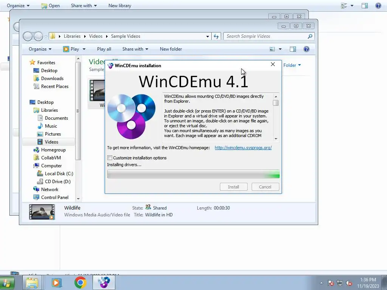Viewport: 387px width, 290px height.
Task: Enable Customize installation options checkbox
Action: 110,157
